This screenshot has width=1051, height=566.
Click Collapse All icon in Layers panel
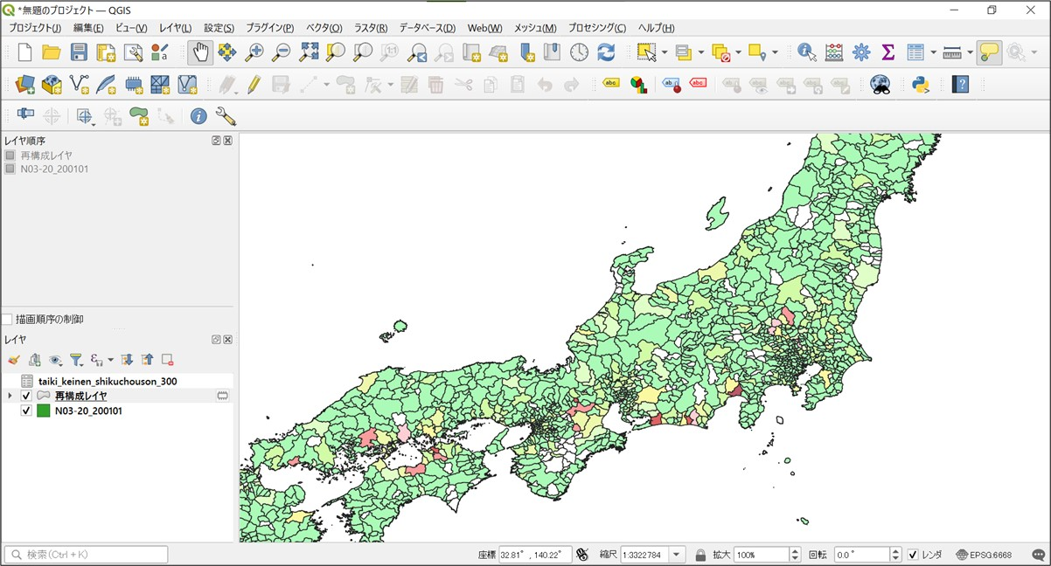(x=147, y=359)
